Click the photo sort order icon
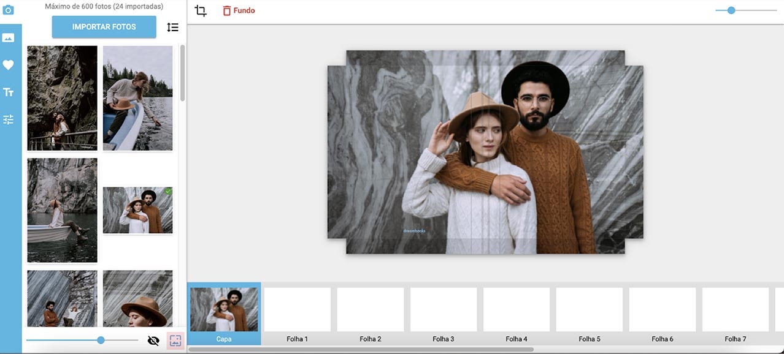The width and height of the screenshot is (784, 354). 172,28
